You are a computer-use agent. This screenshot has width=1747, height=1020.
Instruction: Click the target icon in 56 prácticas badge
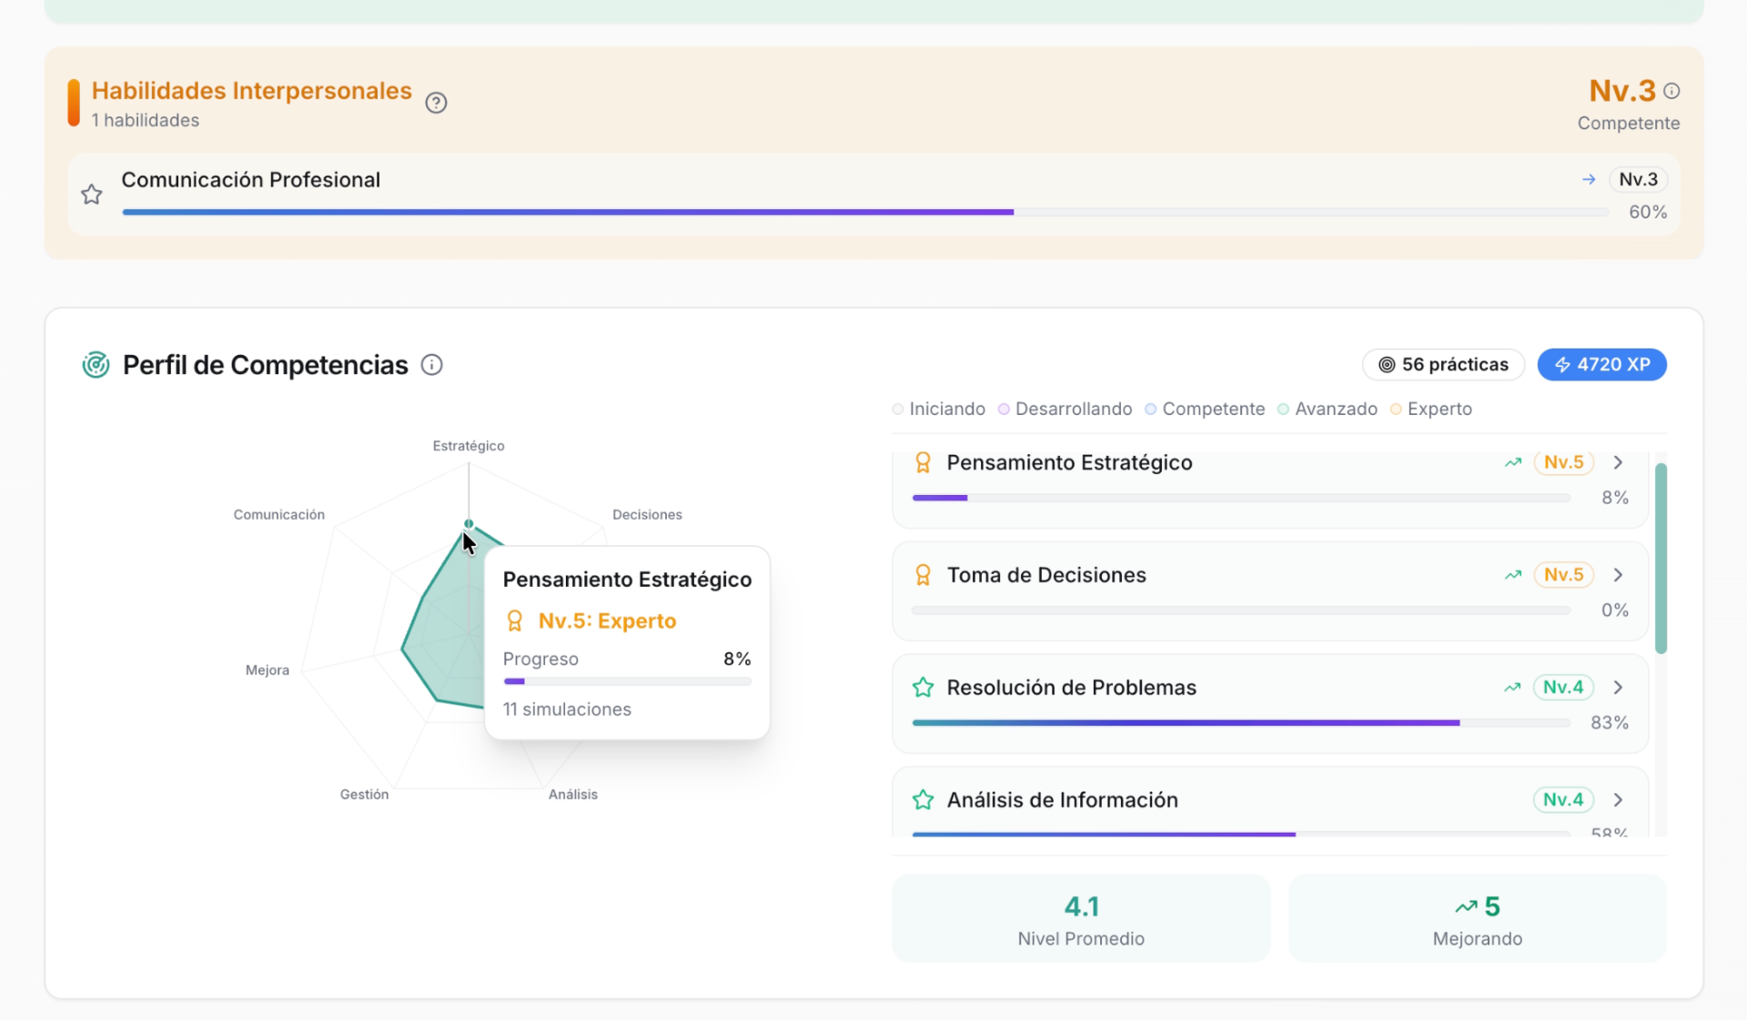click(x=1387, y=365)
